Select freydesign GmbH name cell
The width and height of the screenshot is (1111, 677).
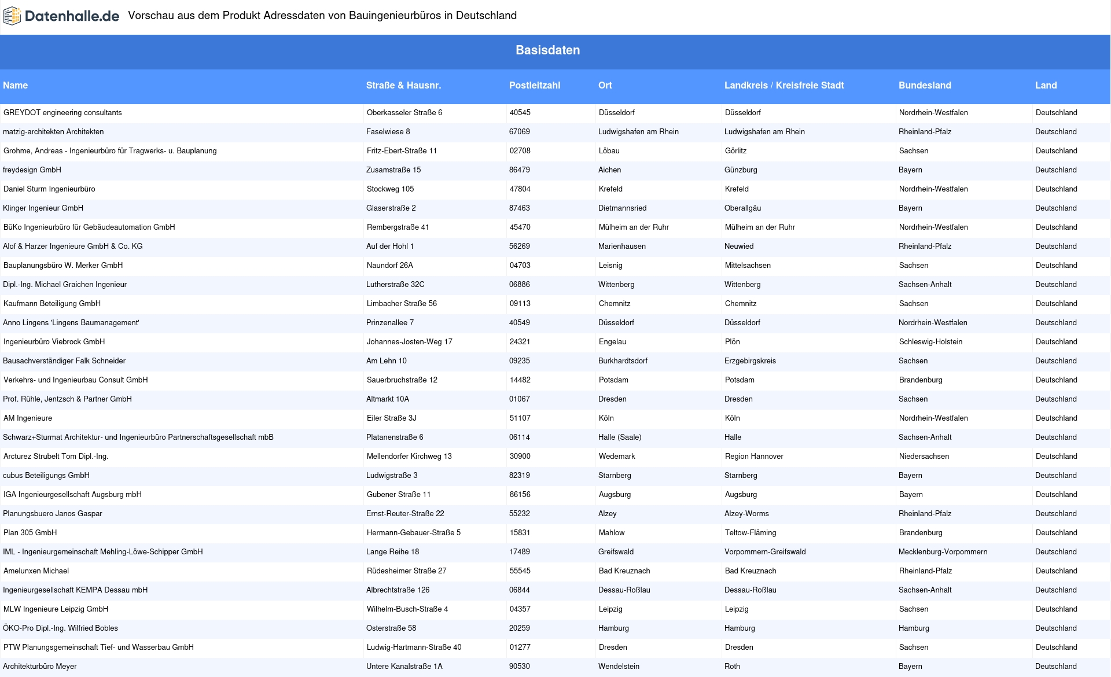coord(32,170)
